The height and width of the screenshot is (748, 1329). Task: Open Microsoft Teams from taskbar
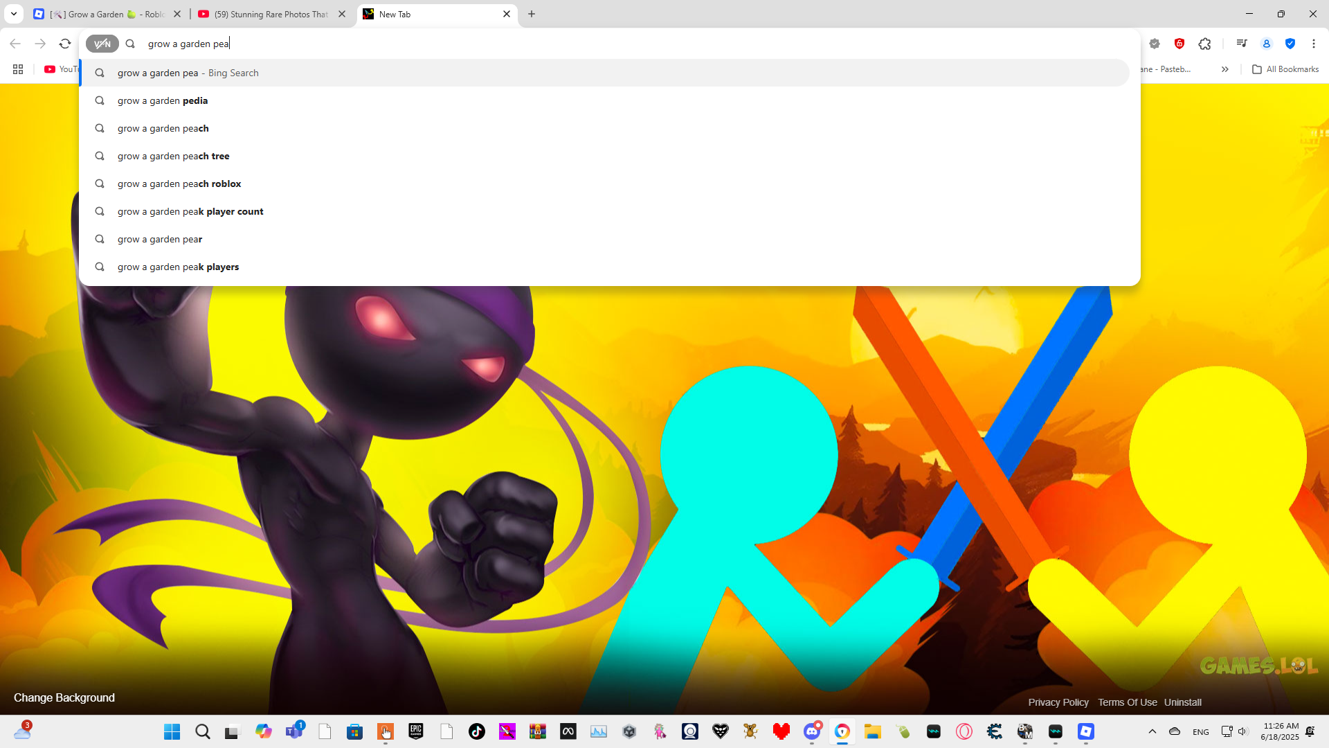(295, 731)
